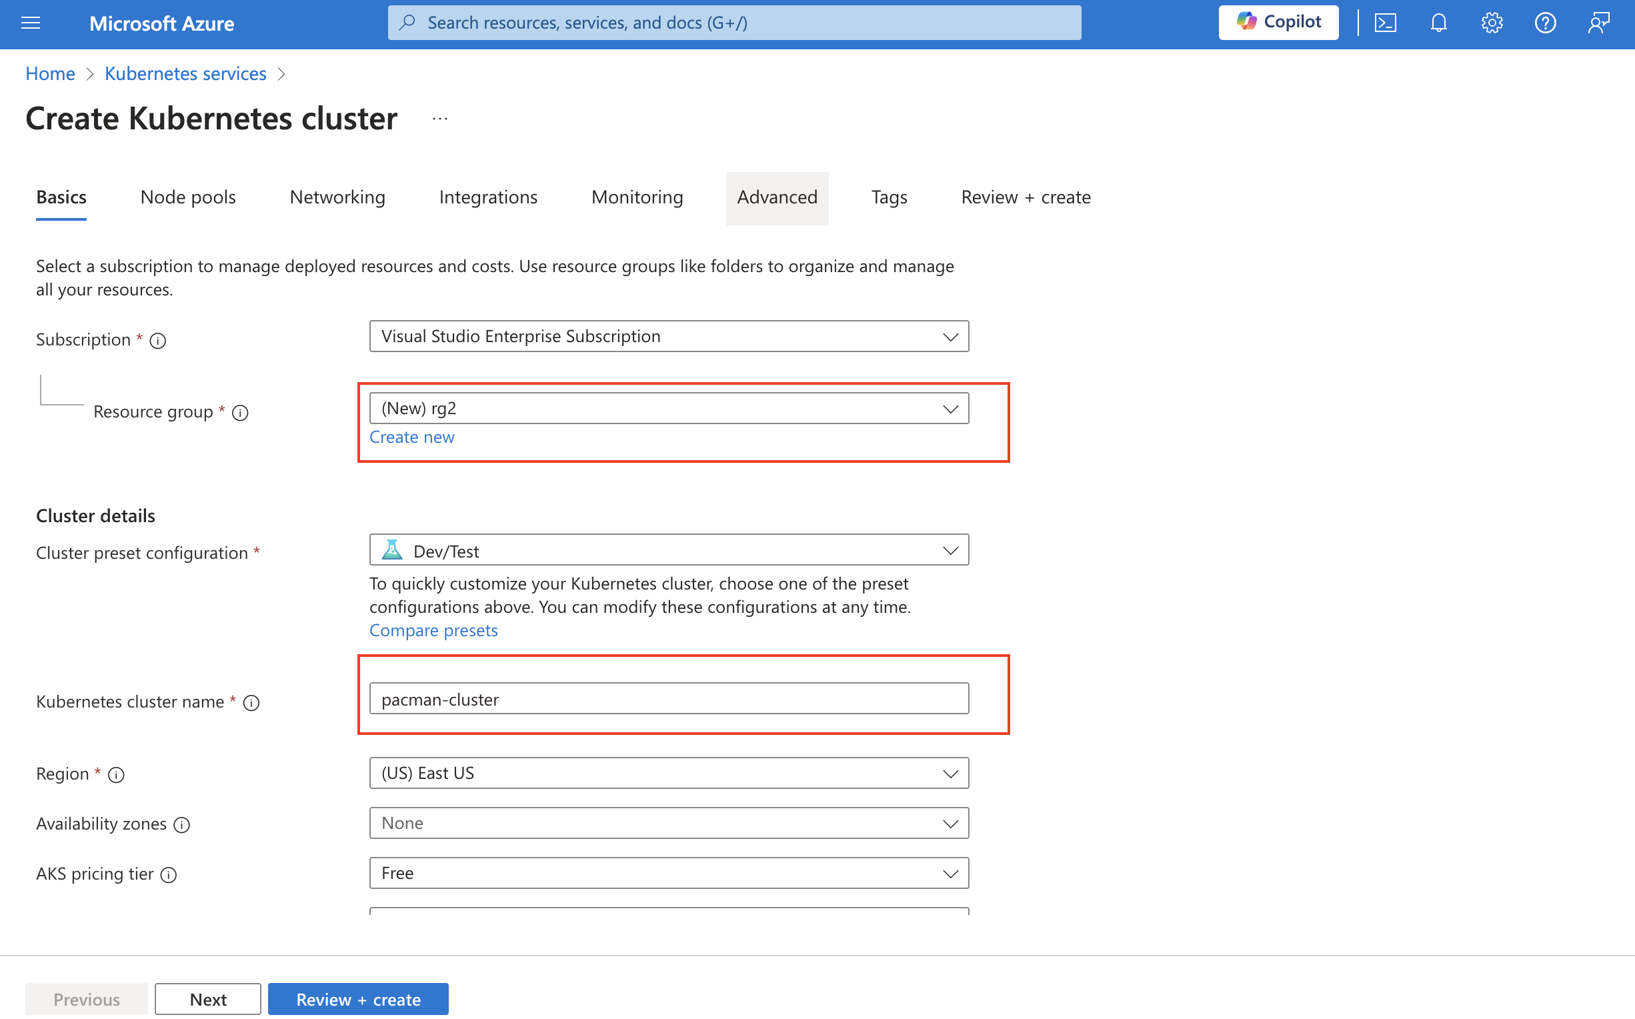Open the ellipsis menu beside Create Kubernetes cluster
Screen dimensions: 1635x1019
tap(440, 119)
